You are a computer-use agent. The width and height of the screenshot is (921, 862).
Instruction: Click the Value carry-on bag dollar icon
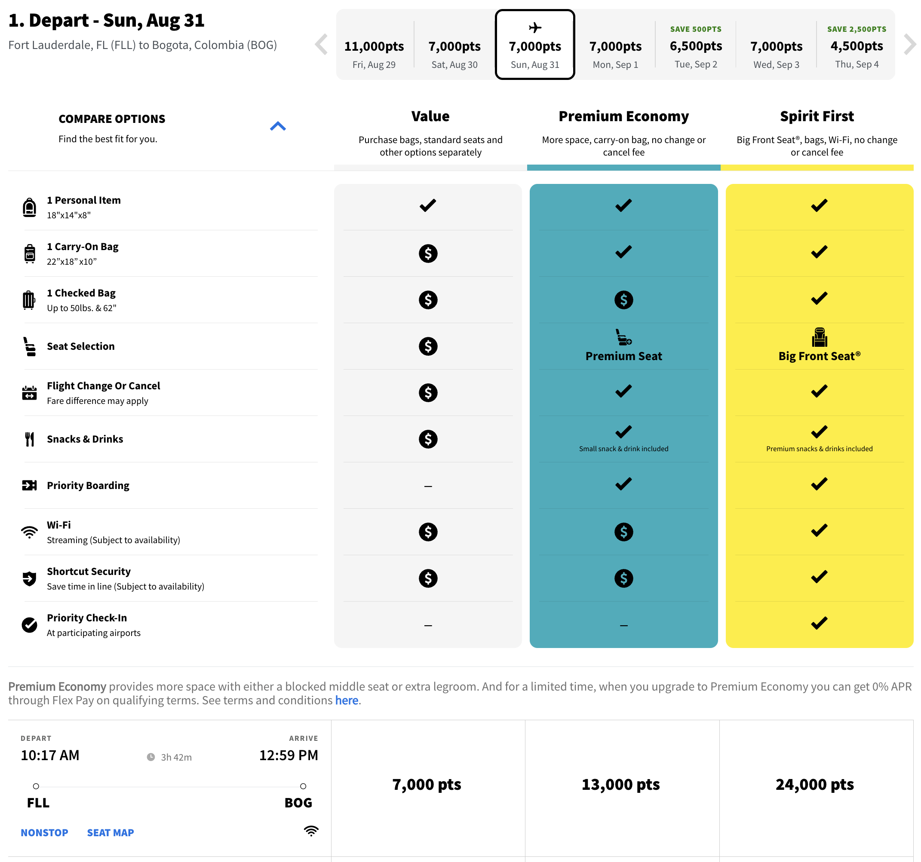(427, 253)
